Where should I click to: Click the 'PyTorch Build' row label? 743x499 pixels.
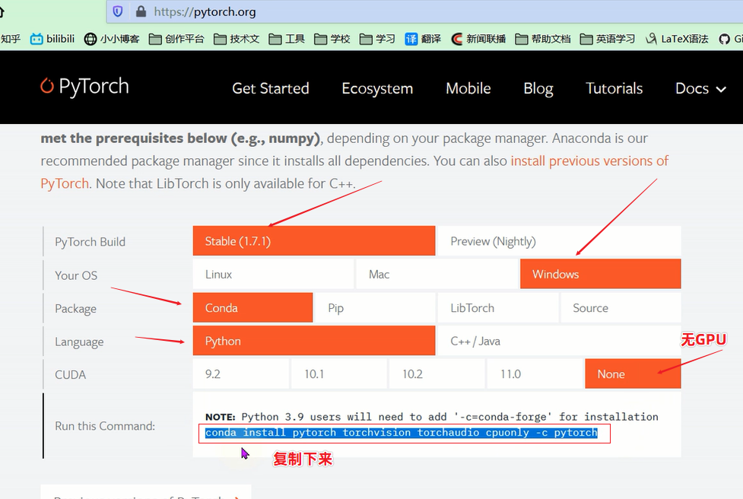[90, 242]
